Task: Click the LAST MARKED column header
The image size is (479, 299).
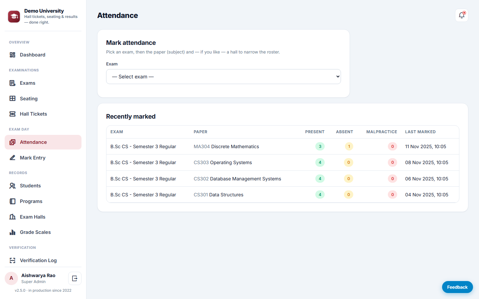Action: (420, 132)
